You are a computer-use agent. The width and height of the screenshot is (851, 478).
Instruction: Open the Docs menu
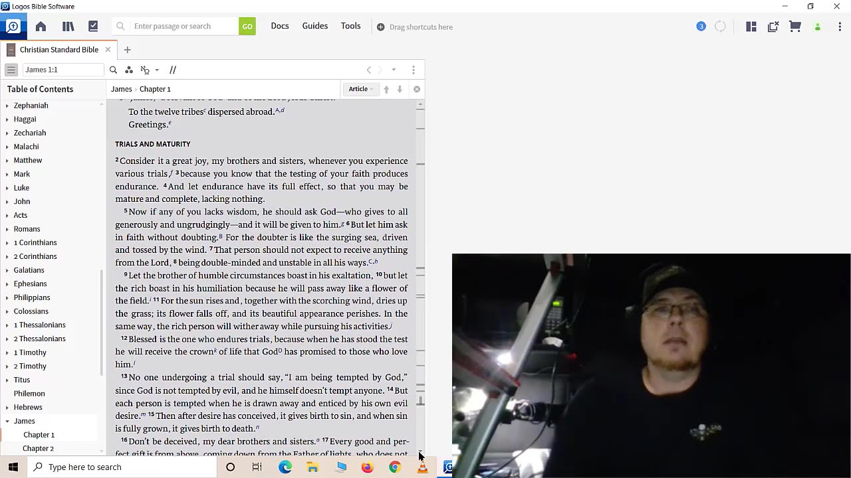tap(280, 26)
